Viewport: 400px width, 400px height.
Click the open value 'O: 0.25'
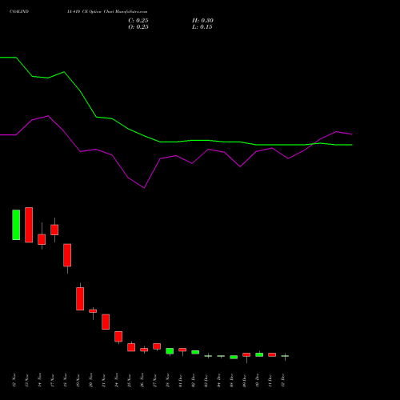(138, 27)
